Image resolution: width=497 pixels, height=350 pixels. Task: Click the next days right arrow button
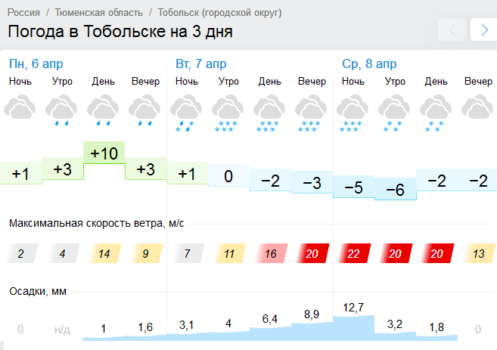483,29
